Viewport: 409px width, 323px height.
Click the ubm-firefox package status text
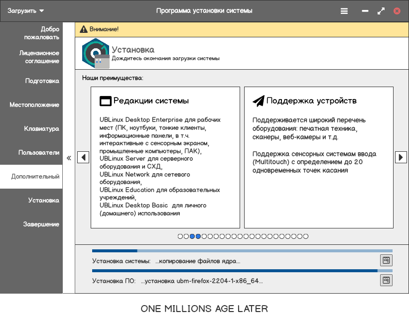202,281
